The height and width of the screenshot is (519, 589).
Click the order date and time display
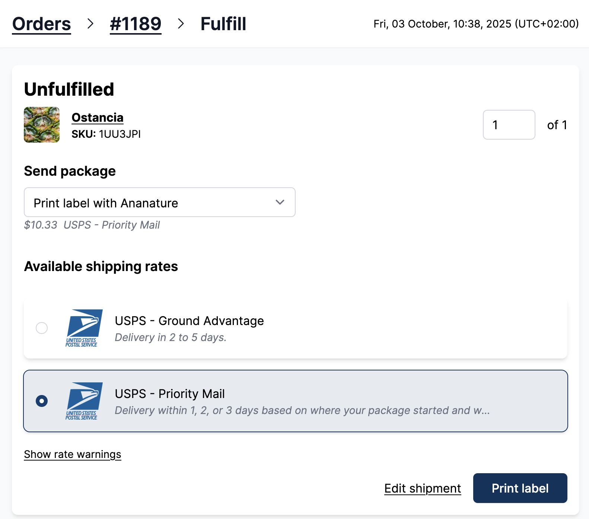point(475,24)
